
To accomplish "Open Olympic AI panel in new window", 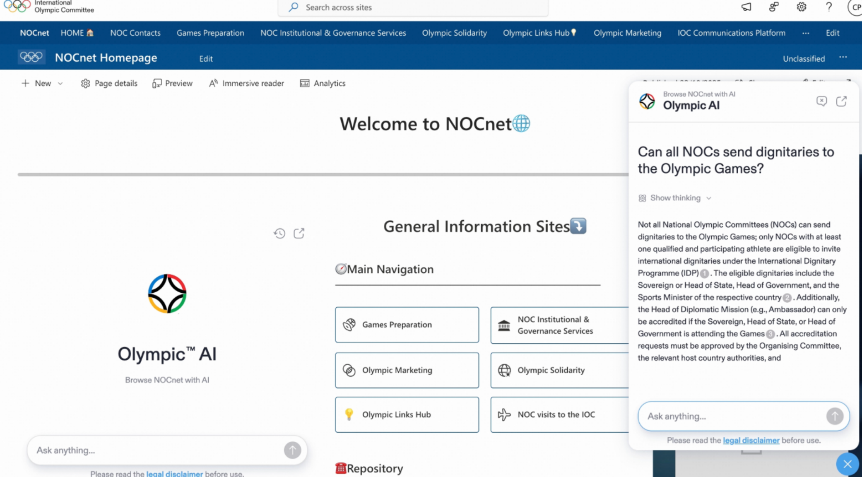I will [x=841, y=101].
